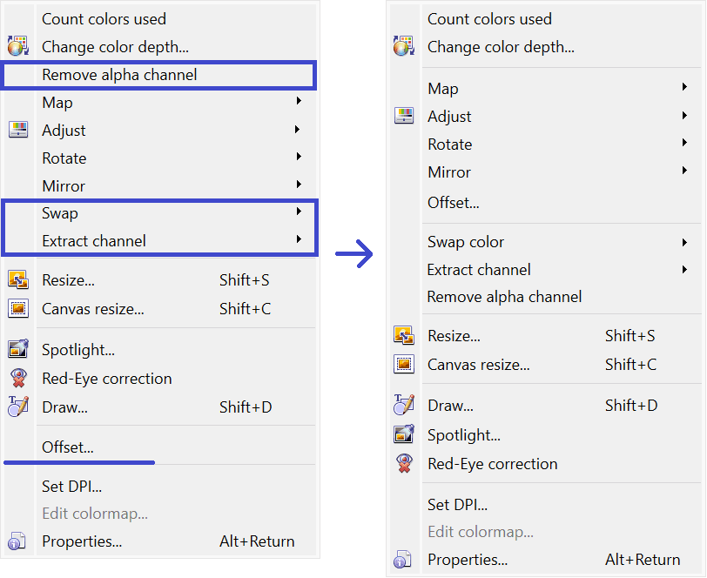
Task: Choose Count colors used in the right menu
Action: 489,19
